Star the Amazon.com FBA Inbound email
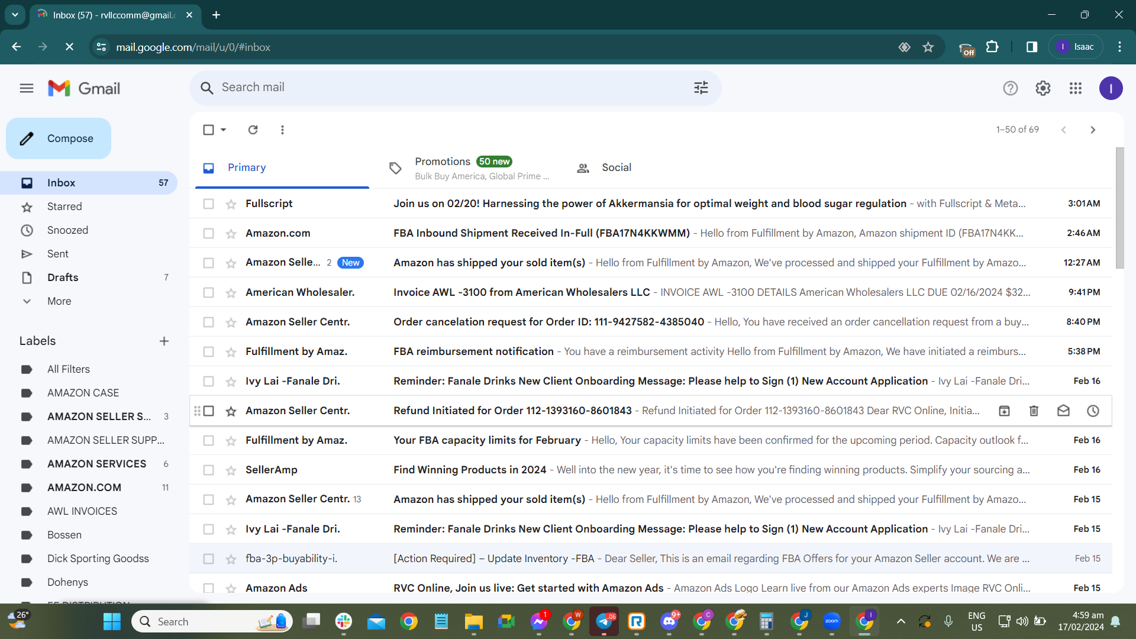 click(231, 234)
